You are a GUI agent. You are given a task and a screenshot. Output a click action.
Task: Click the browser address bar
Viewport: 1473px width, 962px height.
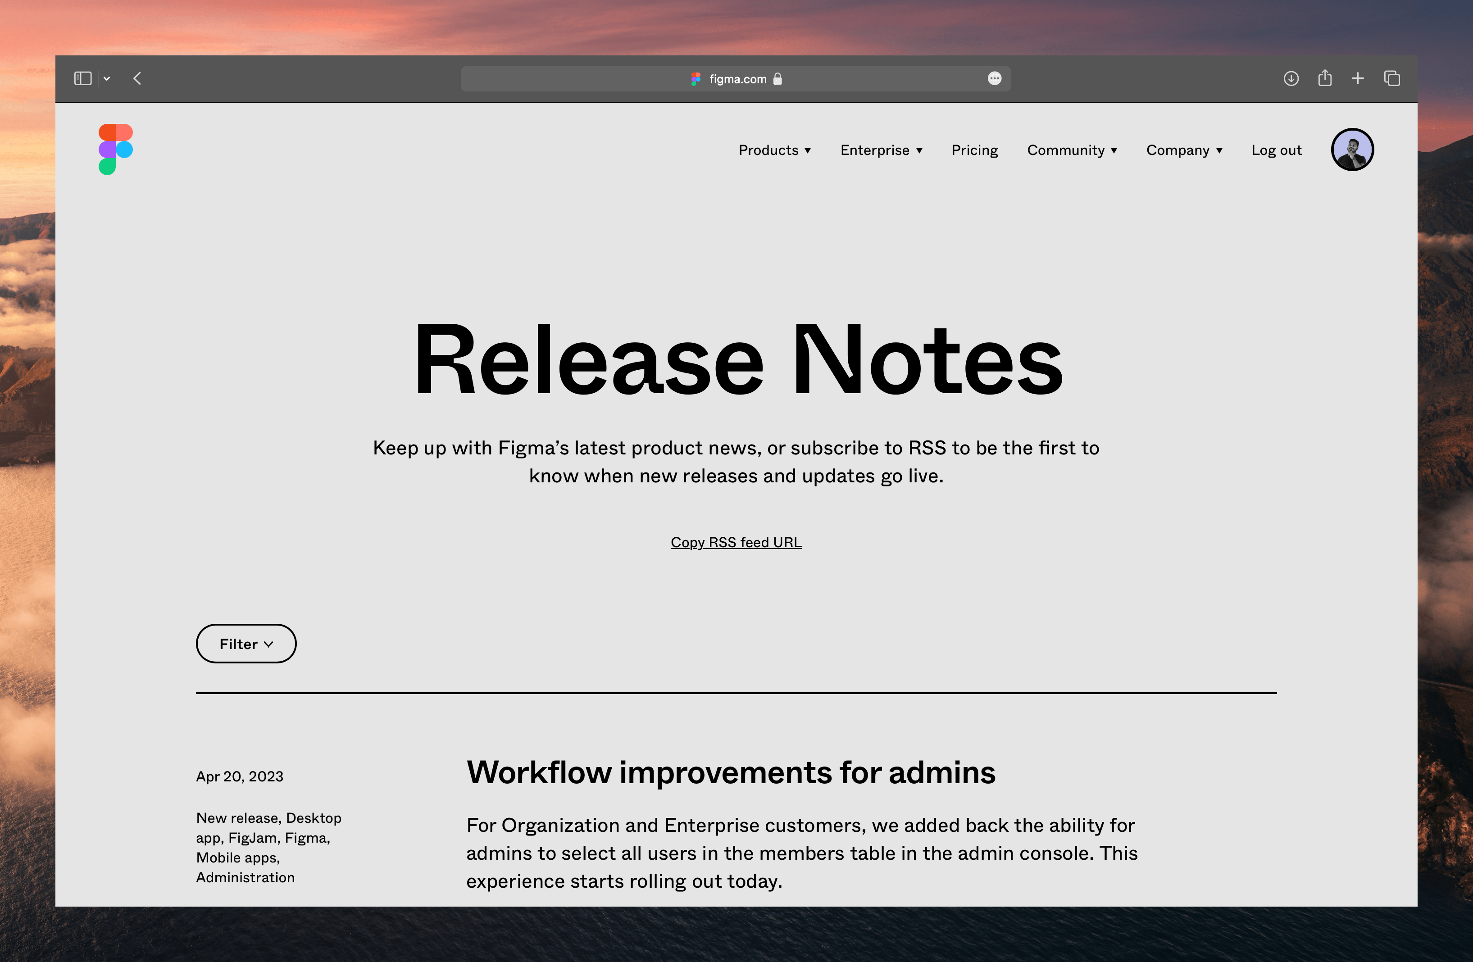(x=736, y=77)
